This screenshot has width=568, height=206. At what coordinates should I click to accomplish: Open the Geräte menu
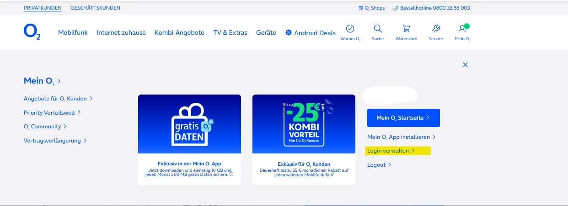(266, 32)
